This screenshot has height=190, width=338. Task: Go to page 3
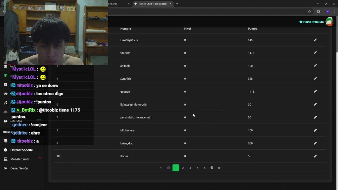point(190,168)
